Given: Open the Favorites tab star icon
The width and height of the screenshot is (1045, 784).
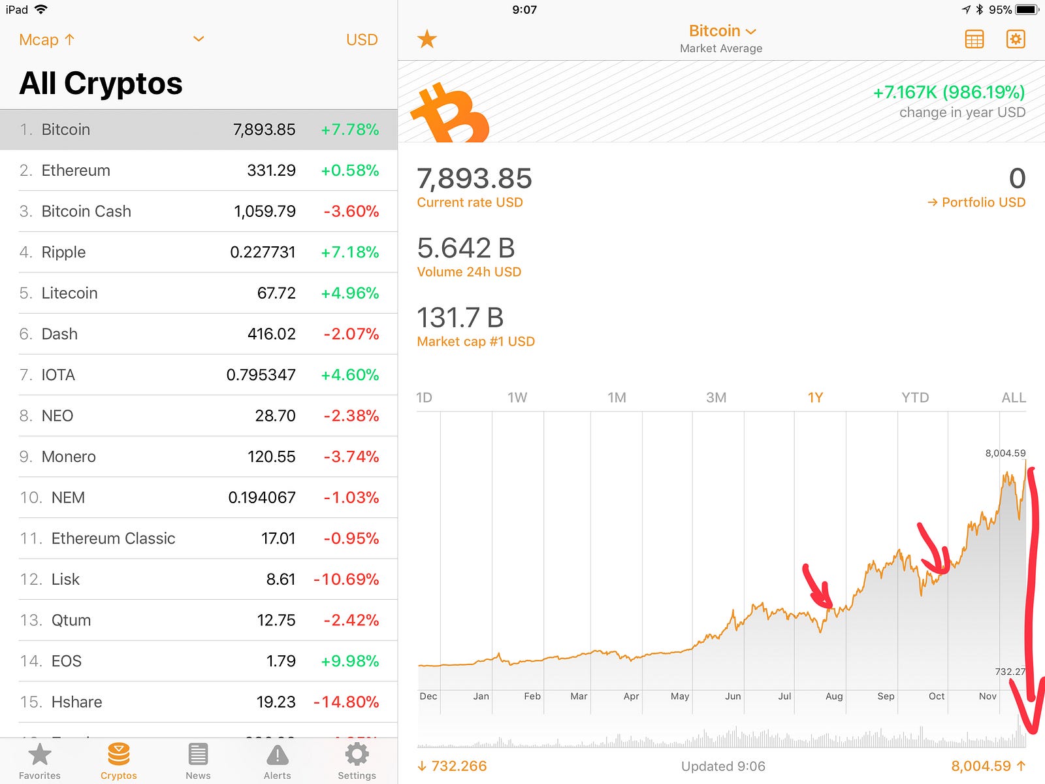Looking at the screenshot, I should (40, 754).
